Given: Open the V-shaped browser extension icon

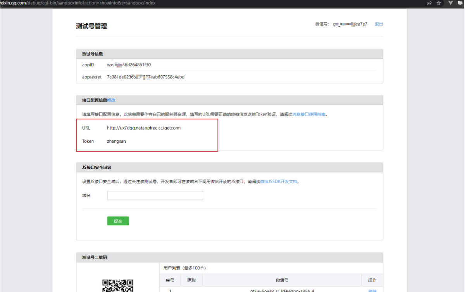Looking at the screenshot, I should [x=450, y=3].
